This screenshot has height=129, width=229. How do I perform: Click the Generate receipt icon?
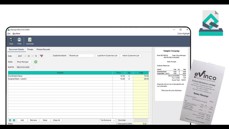[x=30, y=41]
